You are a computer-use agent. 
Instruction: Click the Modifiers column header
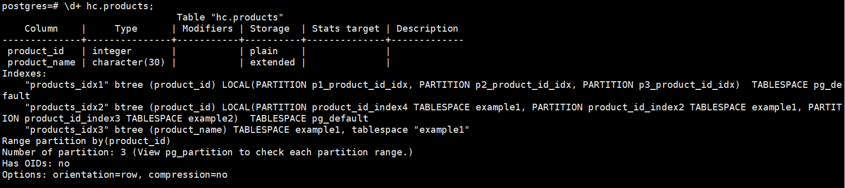(208, 29)
